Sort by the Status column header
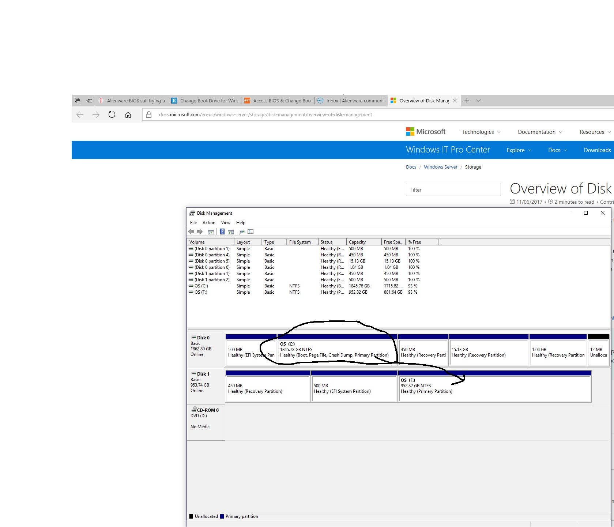This screenshot has width=614, height=527. coord(332,242)
